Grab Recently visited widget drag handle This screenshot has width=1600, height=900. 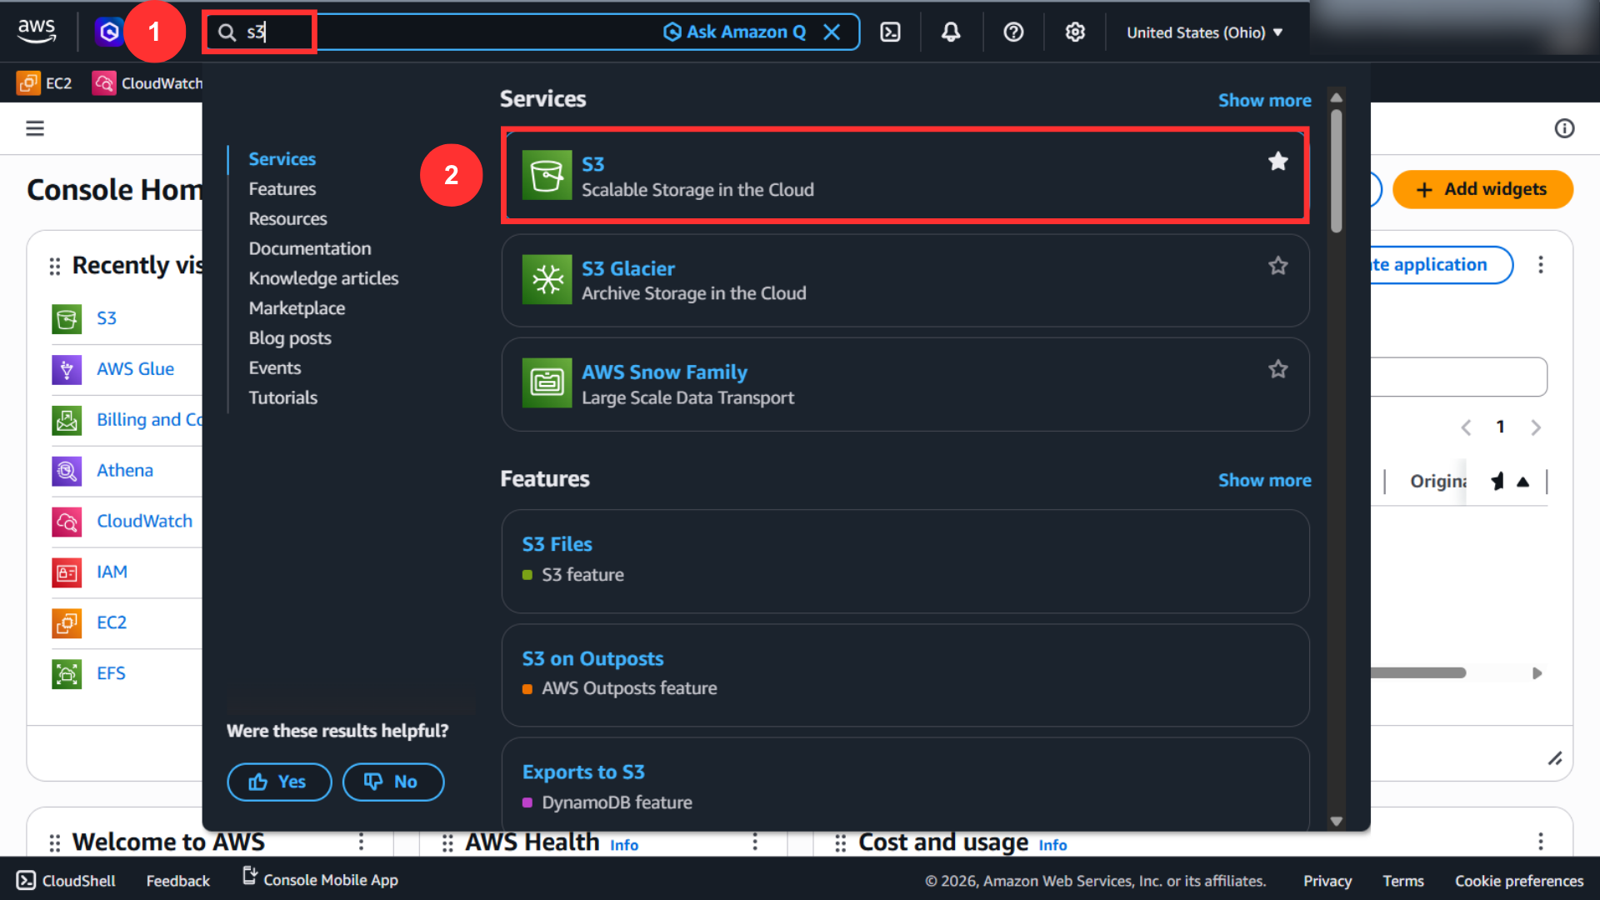pyautogui.click(x=55, y=266)
